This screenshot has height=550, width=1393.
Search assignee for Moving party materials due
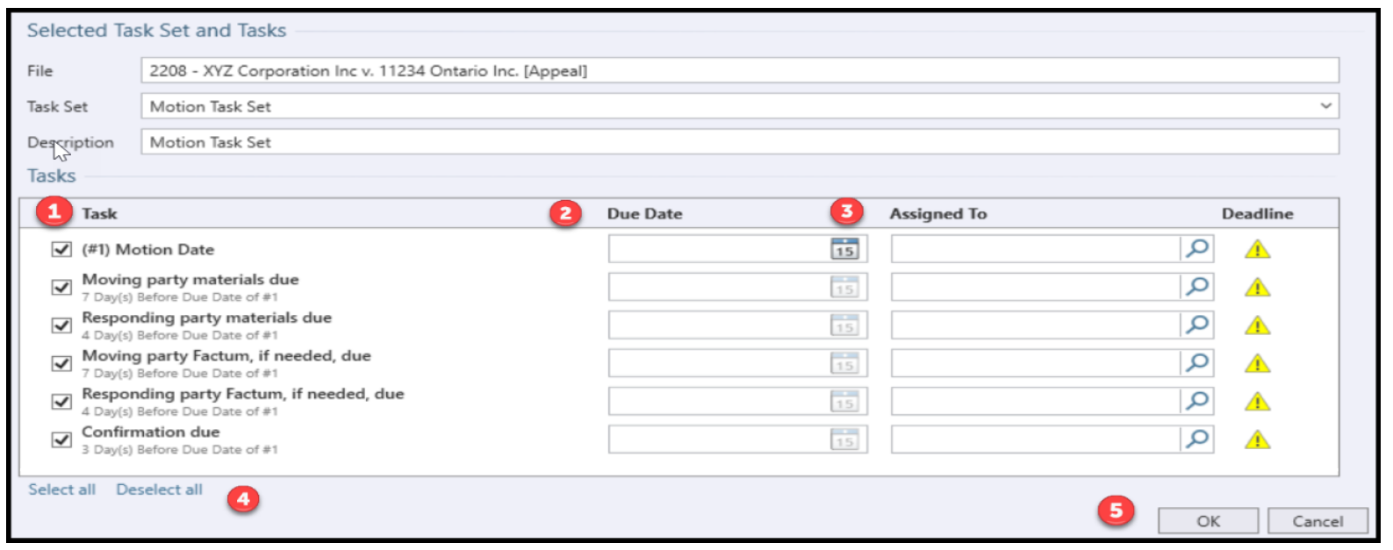click(1197, 287)
